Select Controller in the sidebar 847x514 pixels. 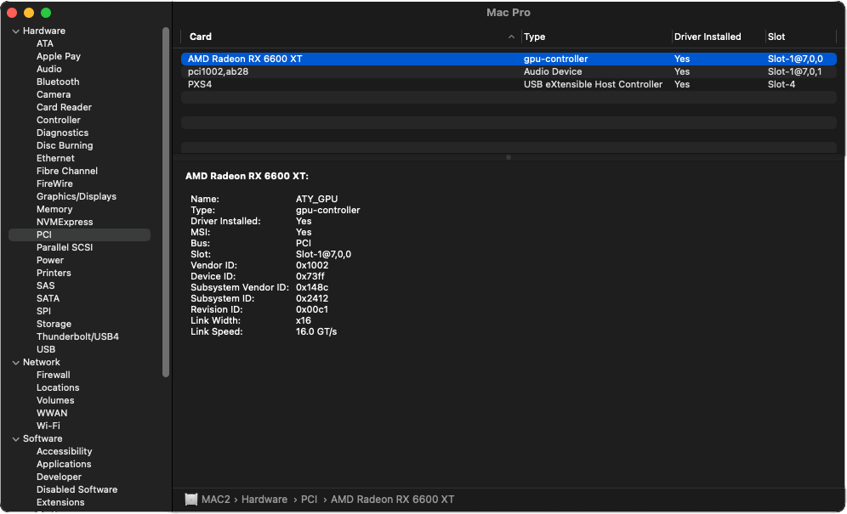(59, 120)
